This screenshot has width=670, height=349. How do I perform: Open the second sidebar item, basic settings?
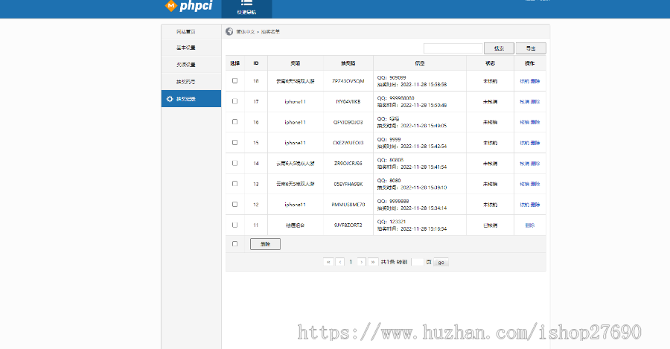(191, 48)
